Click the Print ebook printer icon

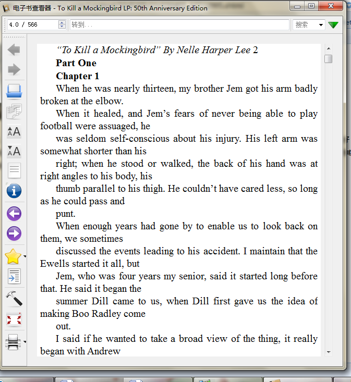[13, 342]
